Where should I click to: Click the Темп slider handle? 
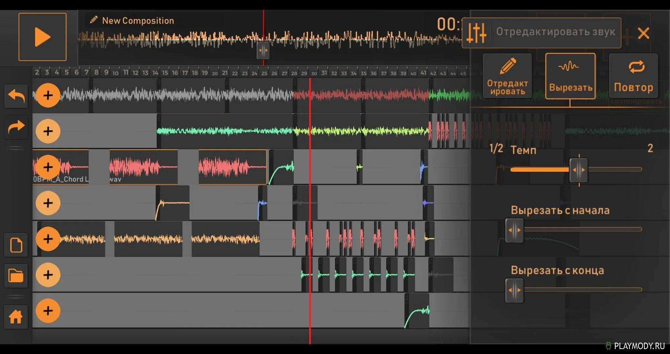coord(579,170)
